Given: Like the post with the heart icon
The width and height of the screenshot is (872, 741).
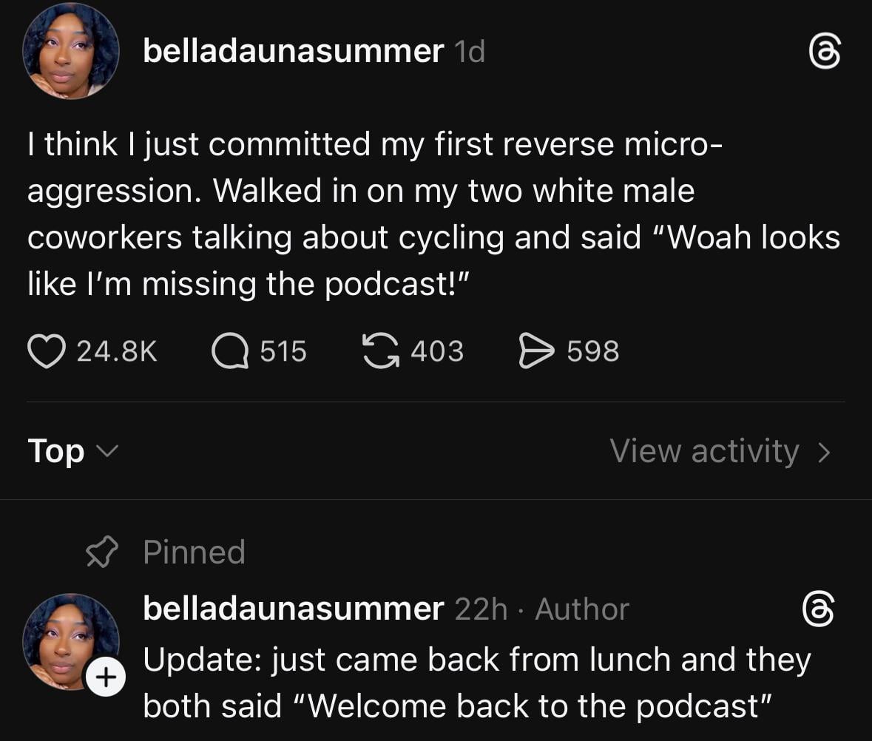Looking at the screenshot, I should 47,351.
